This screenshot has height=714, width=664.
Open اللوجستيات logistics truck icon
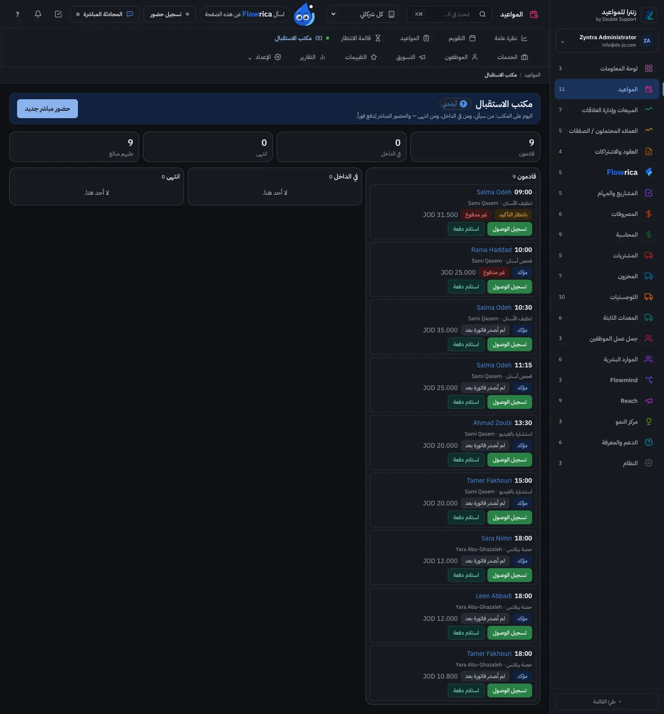click(x=649, y=297)
